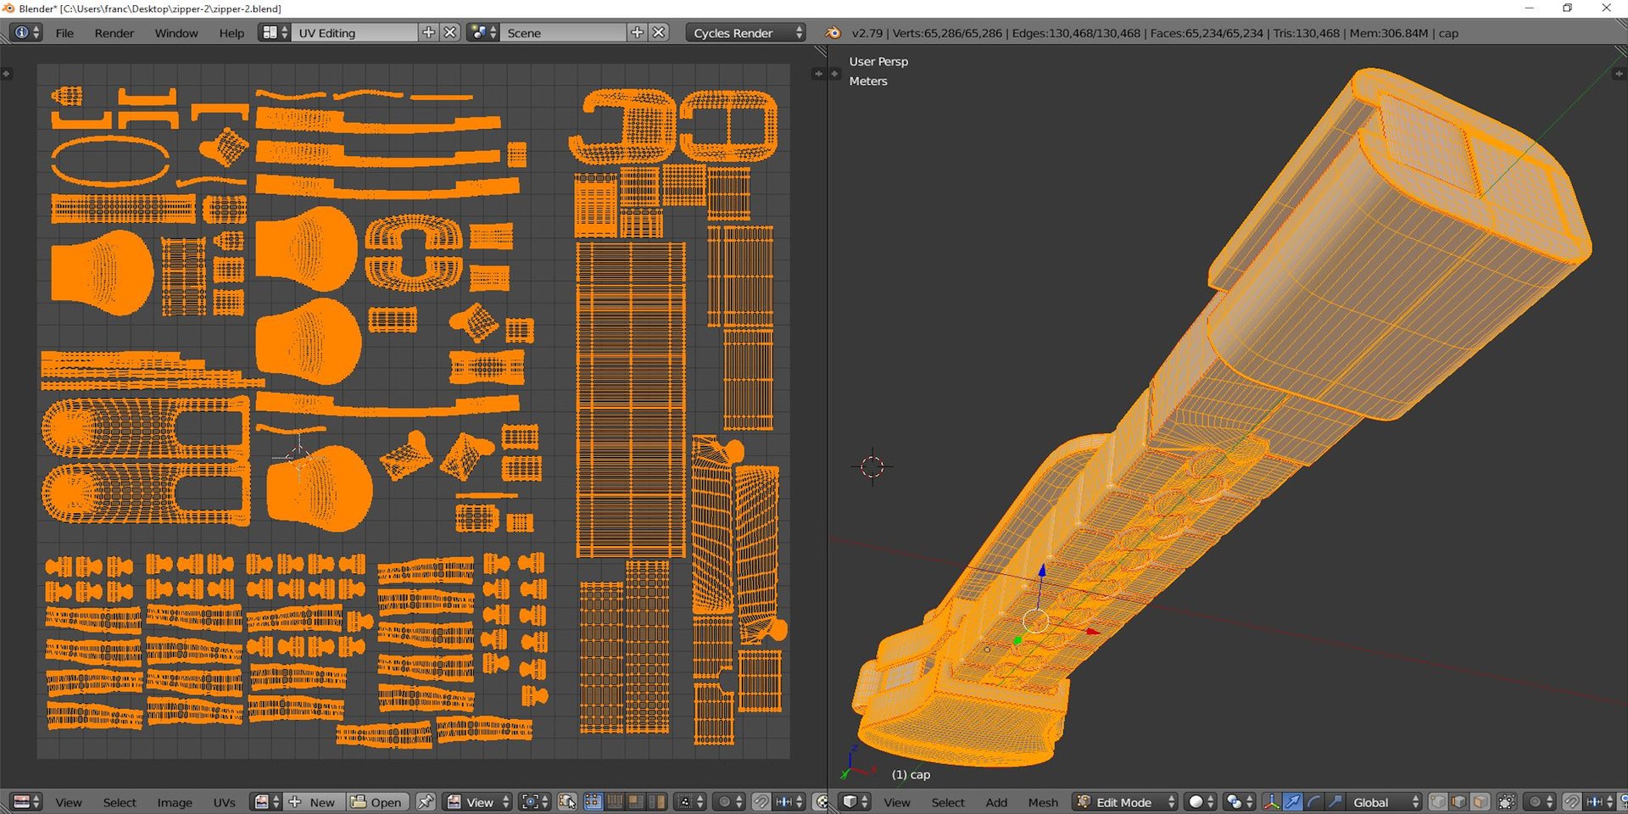Open the Info editor type selector
1628x814 pixels.
coord(25,32)
